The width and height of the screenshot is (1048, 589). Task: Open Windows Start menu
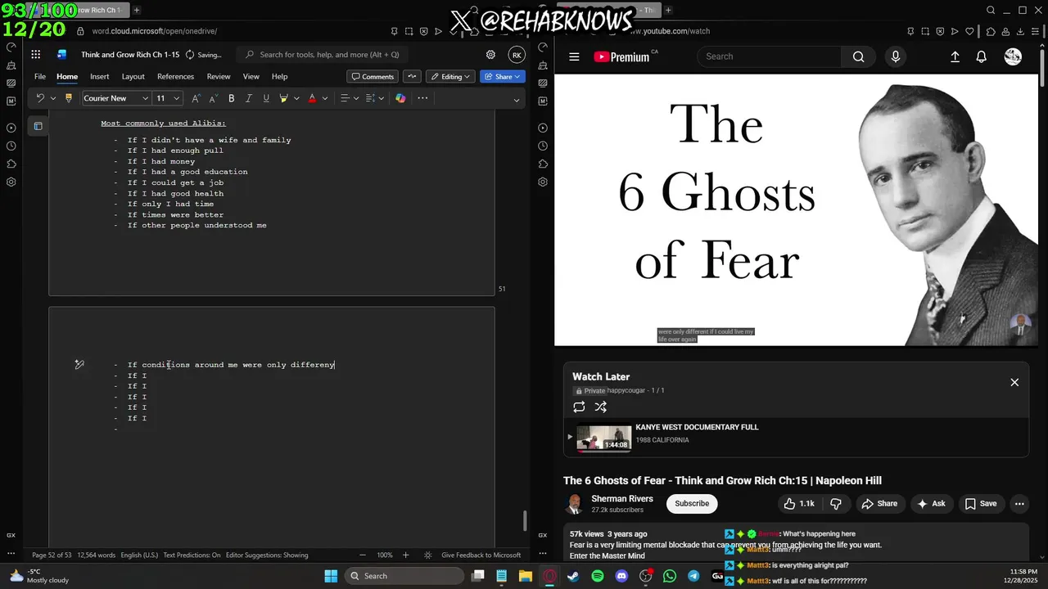(331, 576)
